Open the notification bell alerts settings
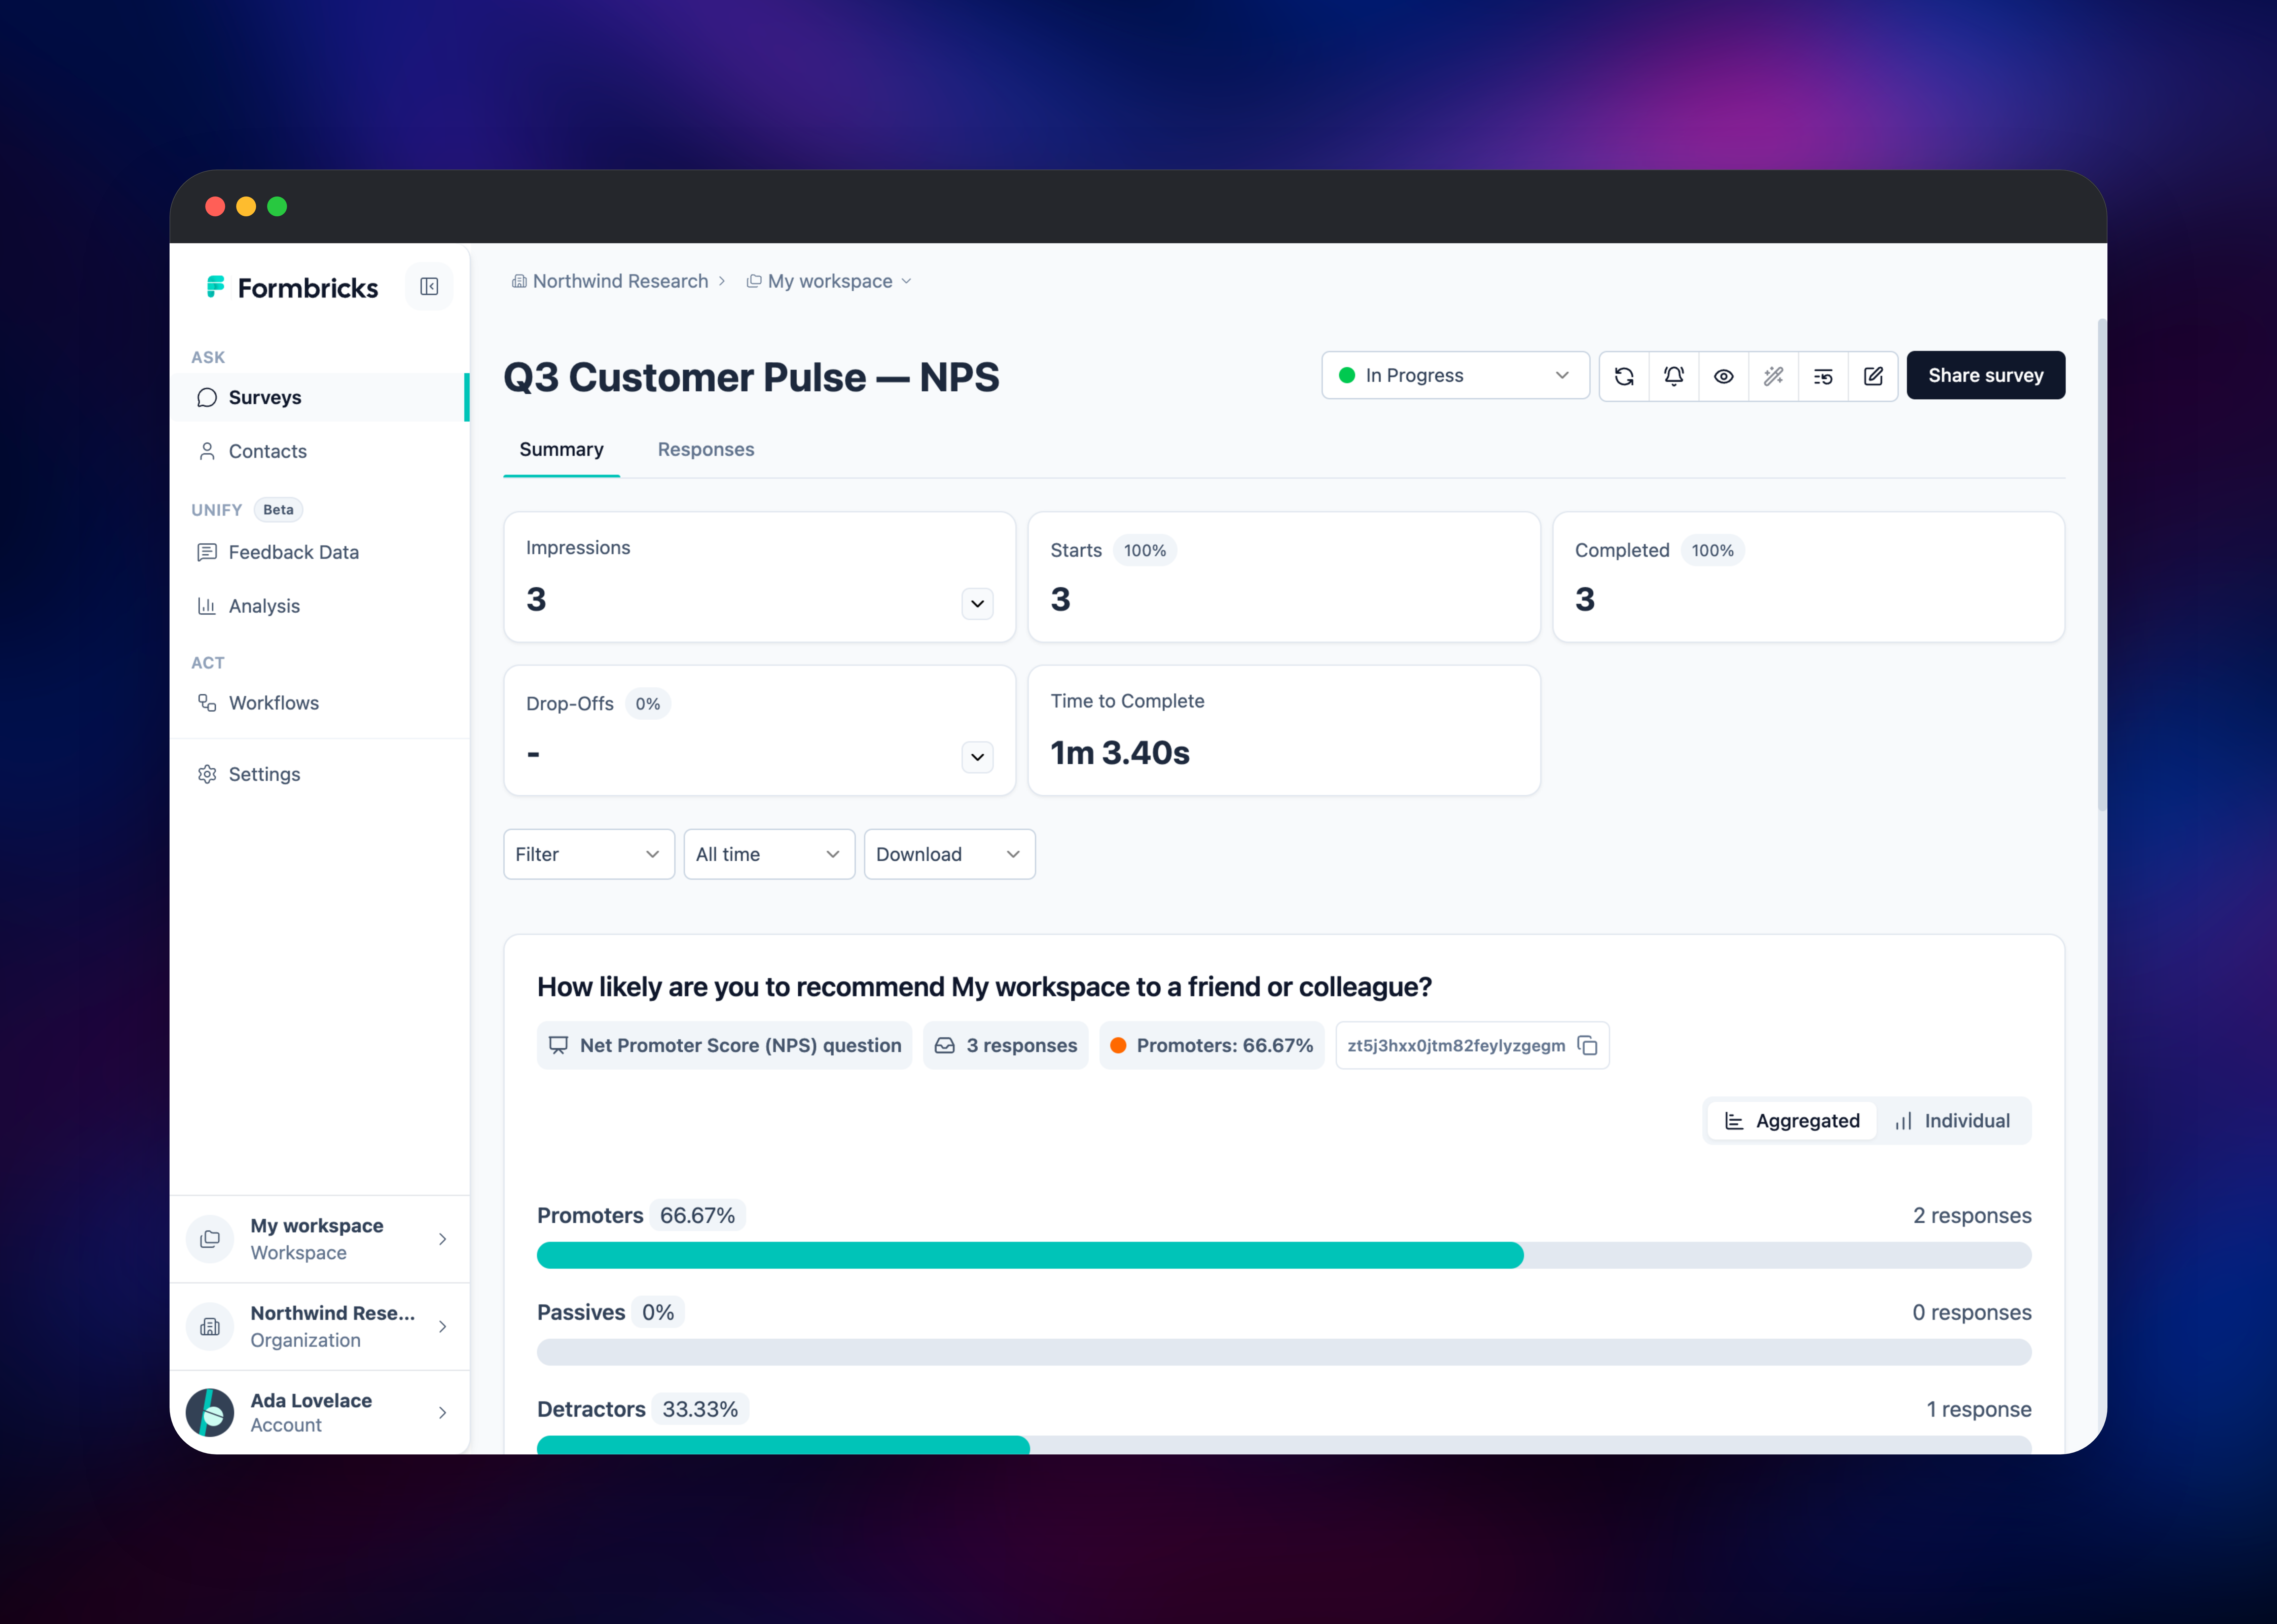The image size is (2277, 1624). [x=1674, y=376]
